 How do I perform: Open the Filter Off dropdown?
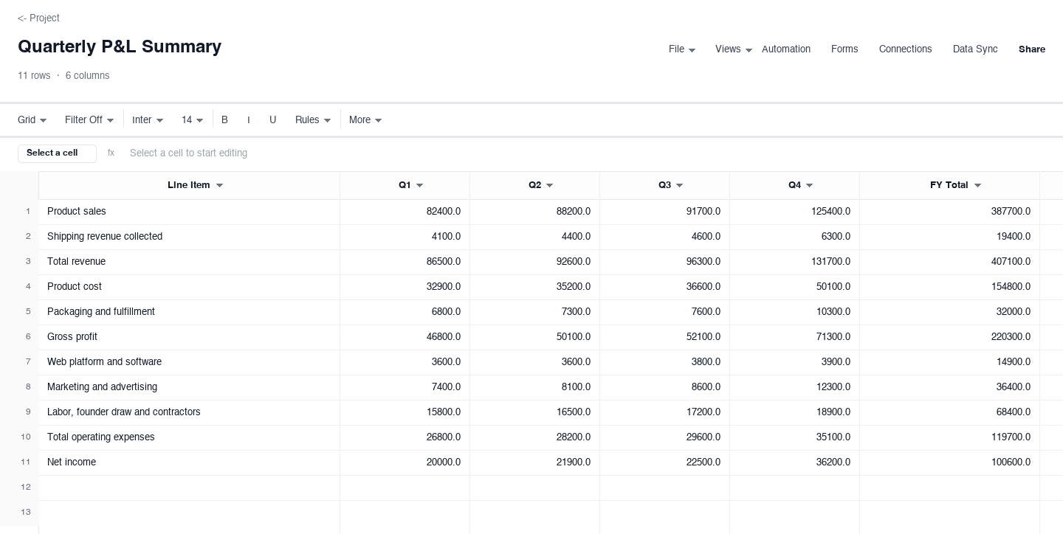pos(89,120)
